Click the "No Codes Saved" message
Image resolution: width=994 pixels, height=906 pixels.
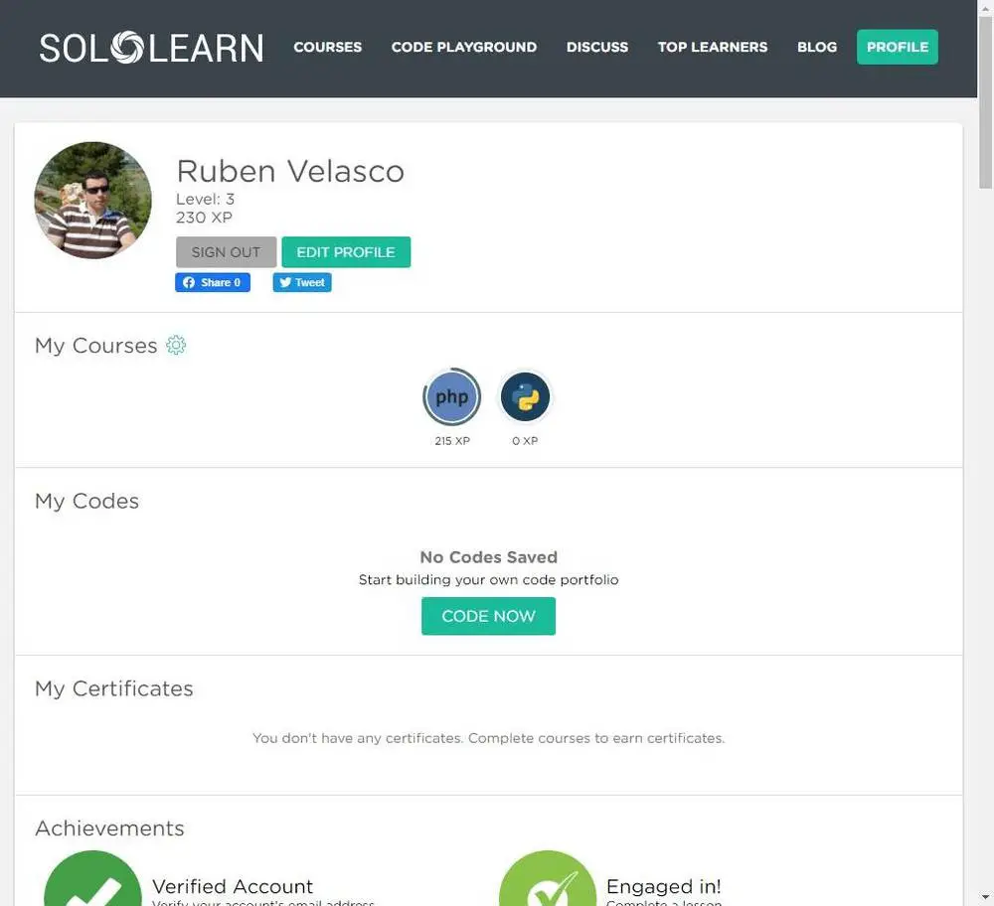pyautogui.click(x=488, y=557)
